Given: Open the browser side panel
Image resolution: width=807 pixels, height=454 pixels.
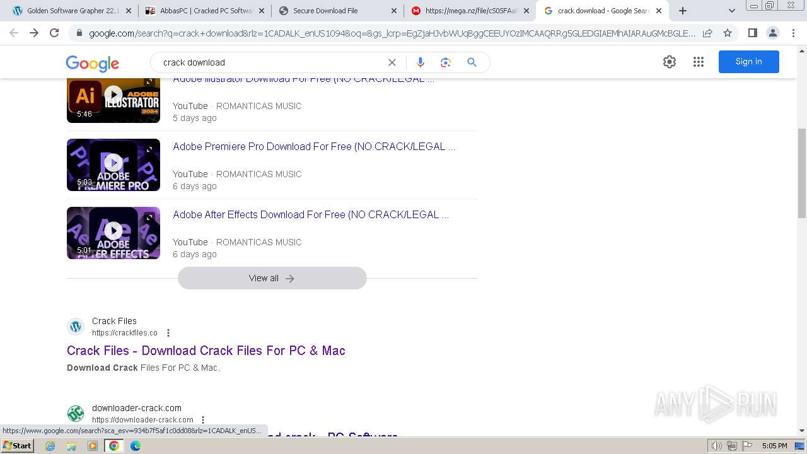Looking at the screenshot, I should 752,33.
